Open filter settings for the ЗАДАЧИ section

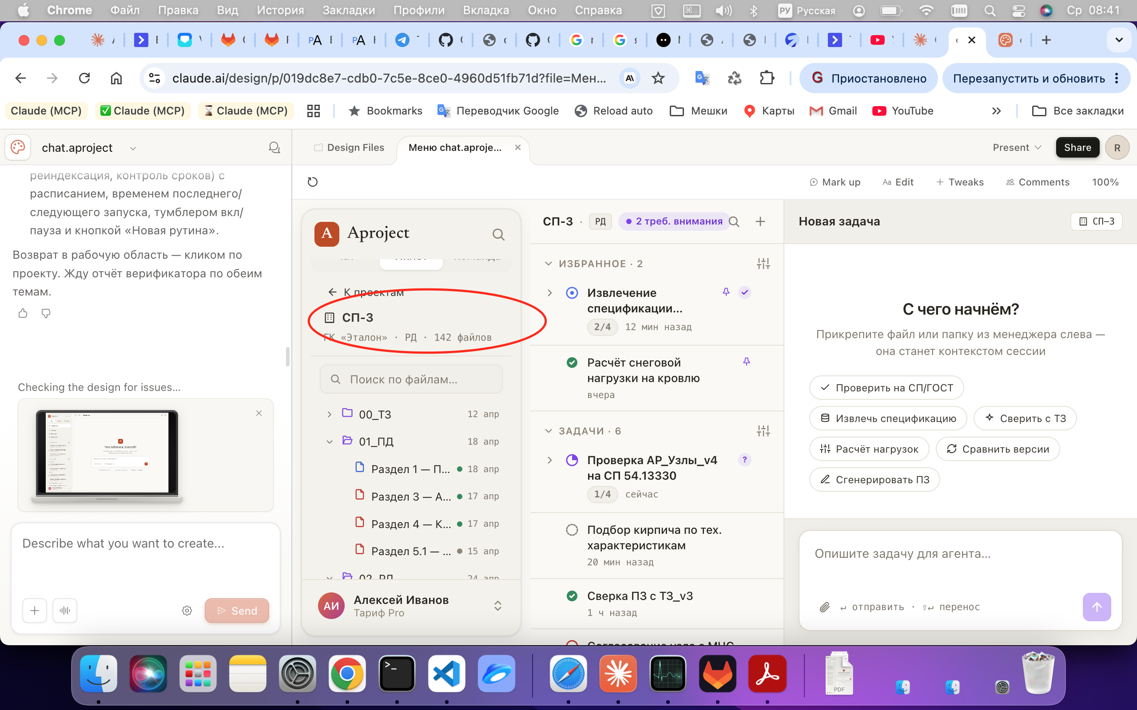763,431
